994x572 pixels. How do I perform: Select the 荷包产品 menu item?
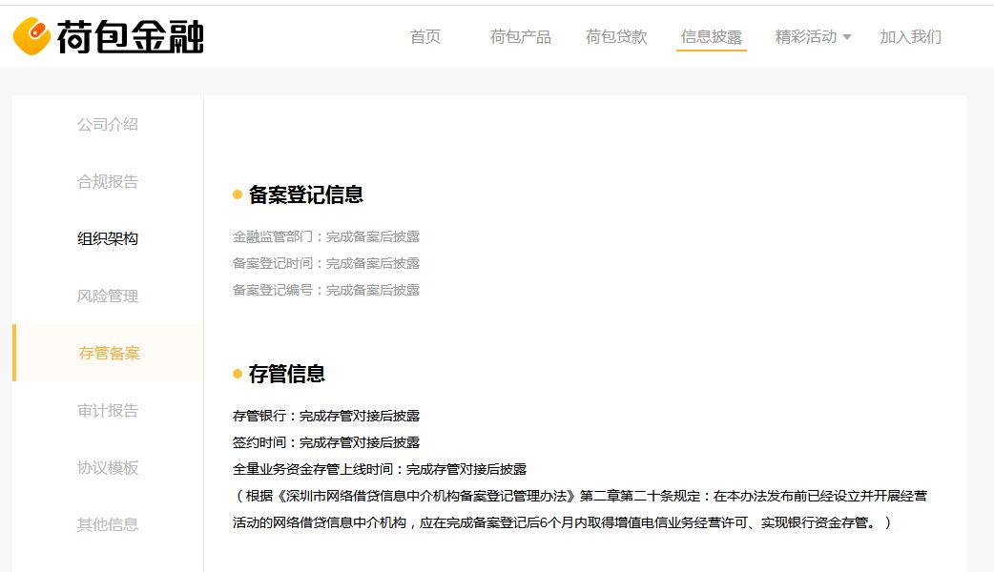(x=520, y=36)
